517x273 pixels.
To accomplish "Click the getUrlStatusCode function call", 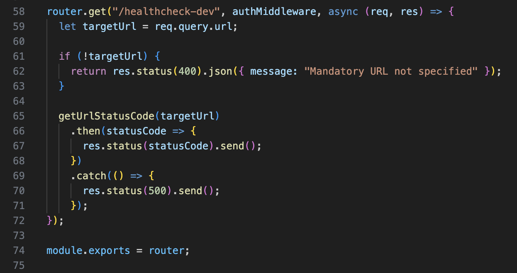I will 107,116.
